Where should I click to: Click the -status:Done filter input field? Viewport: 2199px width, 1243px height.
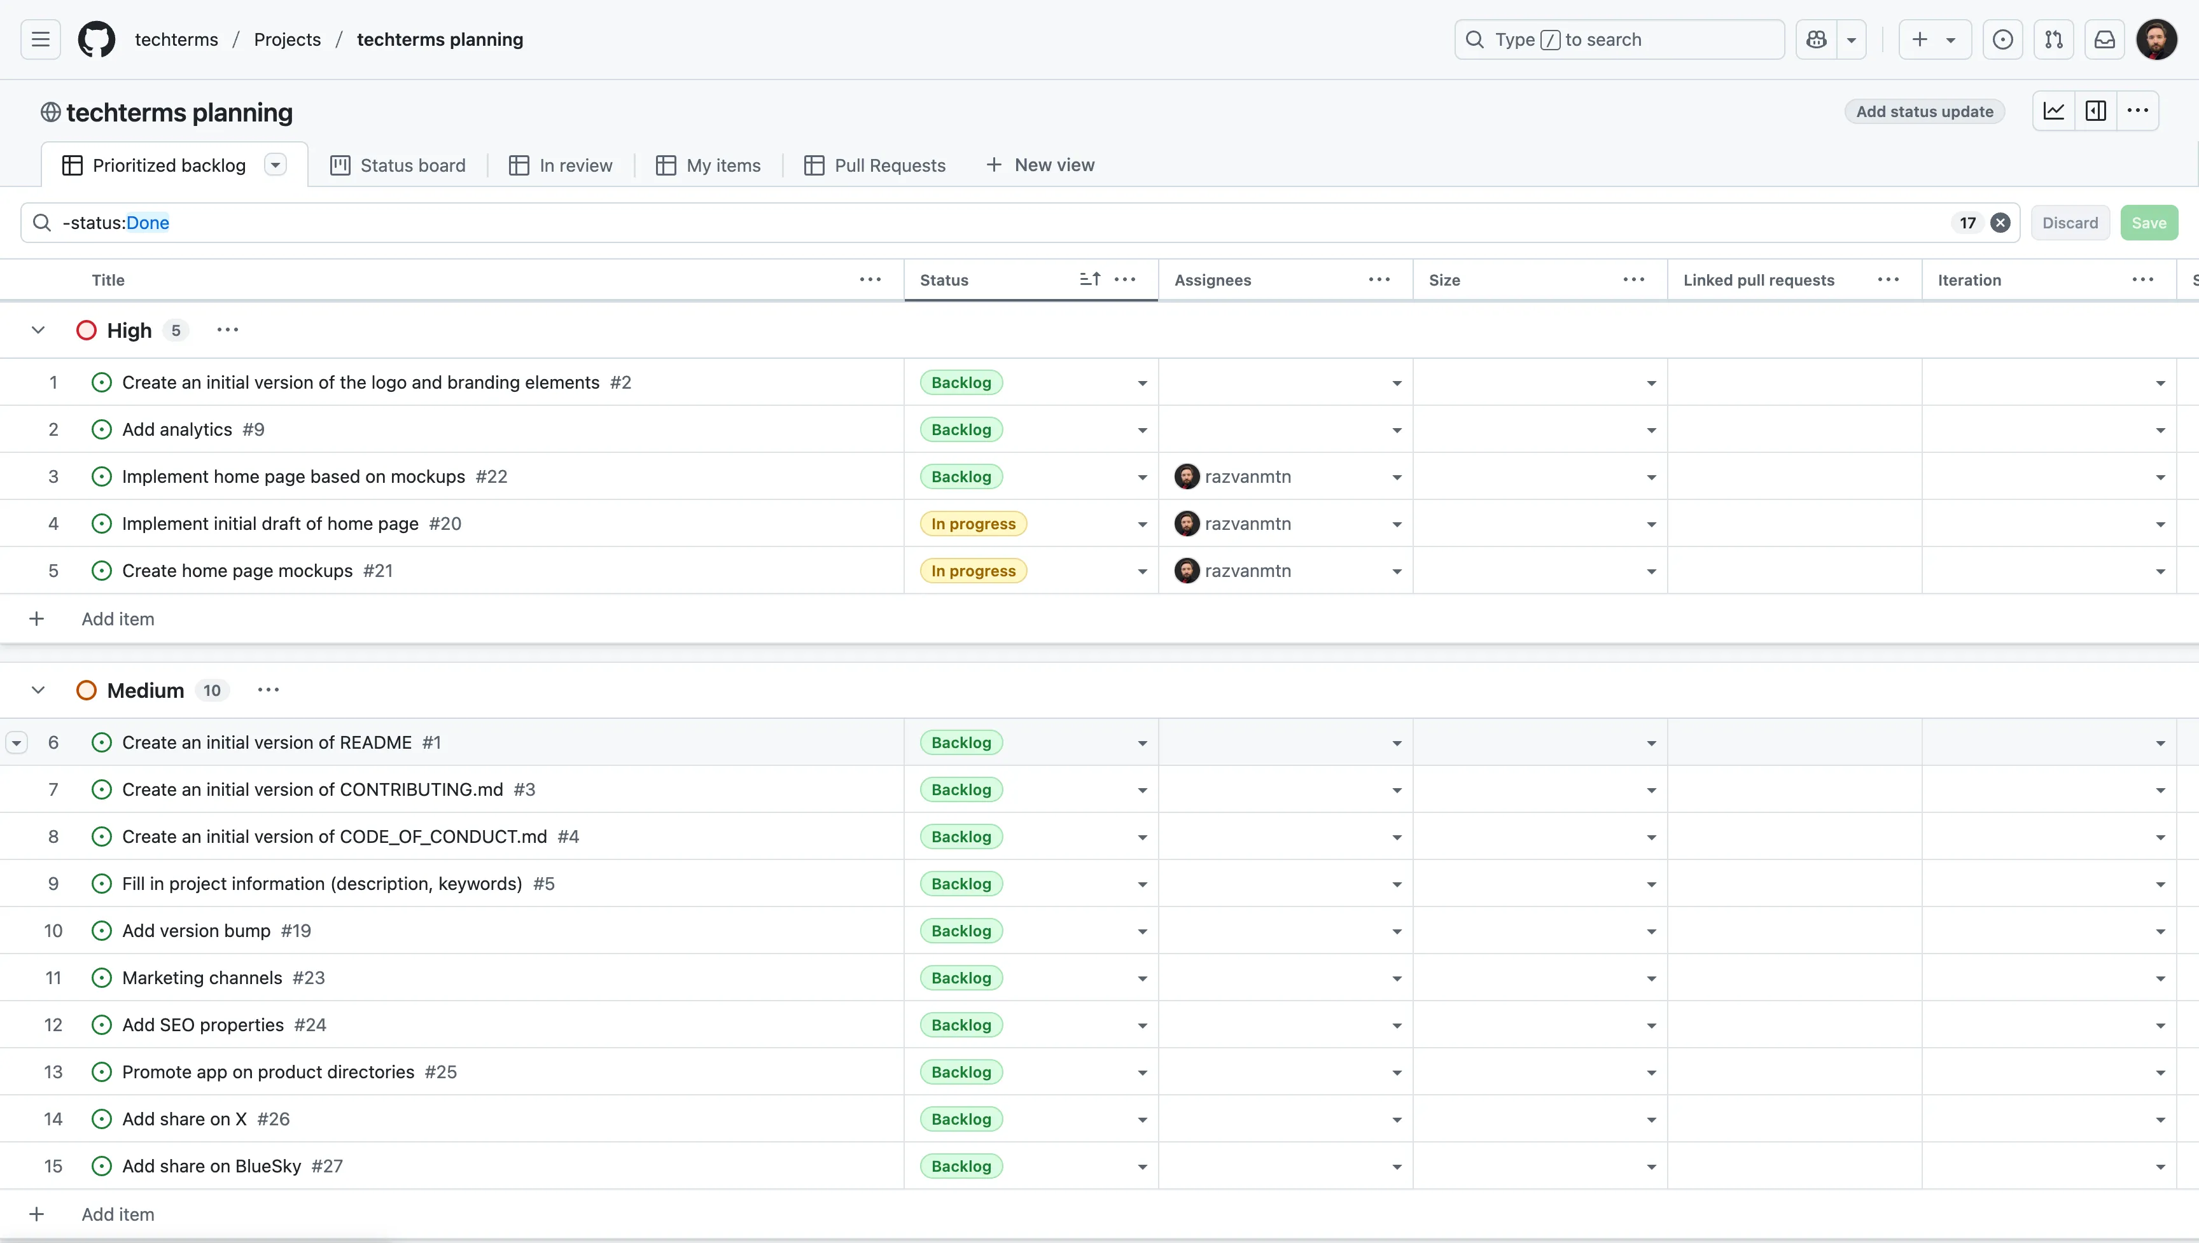click(939, 223)
